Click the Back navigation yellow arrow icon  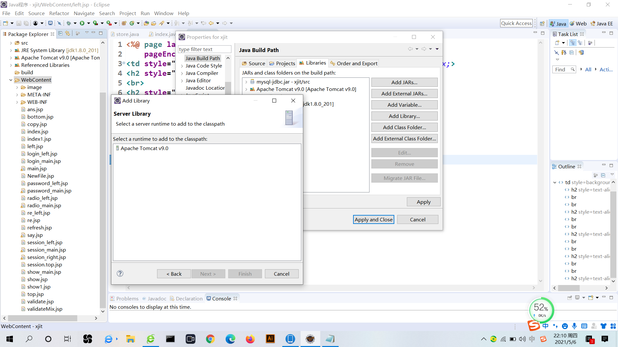[211, 23]
